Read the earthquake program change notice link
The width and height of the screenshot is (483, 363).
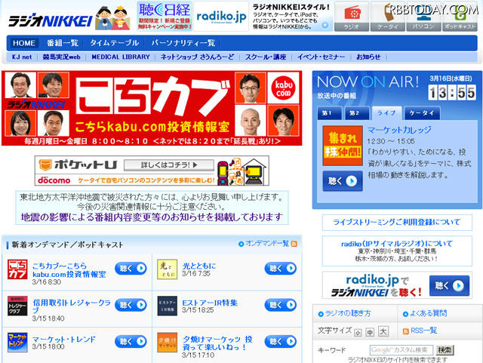coord(152,217)
